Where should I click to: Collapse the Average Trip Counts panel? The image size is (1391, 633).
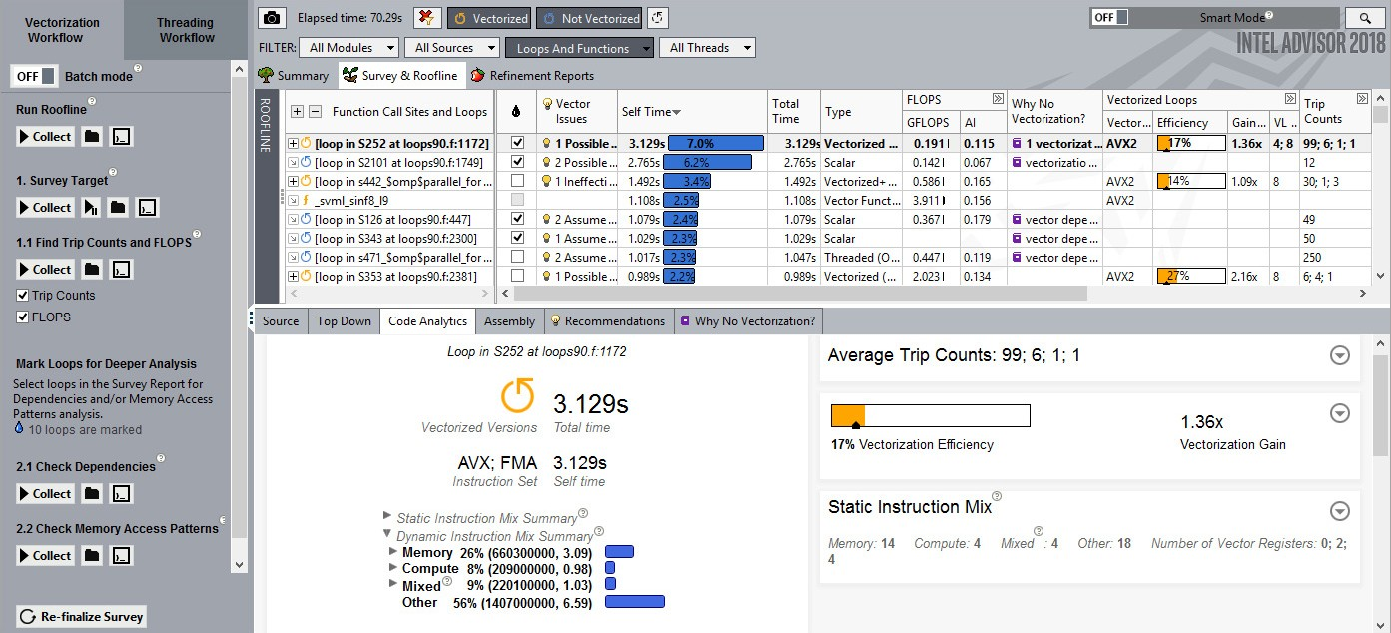click(x=1340, y=356)
